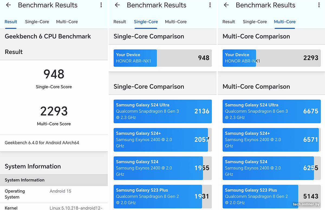
Task: Select Samsung Galaxy S23 Plus bar scoring 1931
Action: pyautogui.click(x=163, y=196)
